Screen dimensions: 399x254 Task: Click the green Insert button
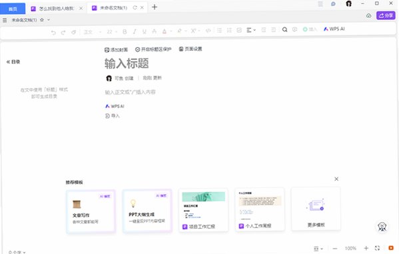click(310, 29)
